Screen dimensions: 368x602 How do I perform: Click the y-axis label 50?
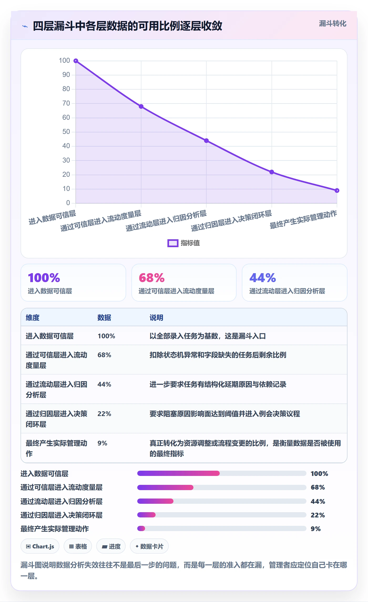(66, 132)
